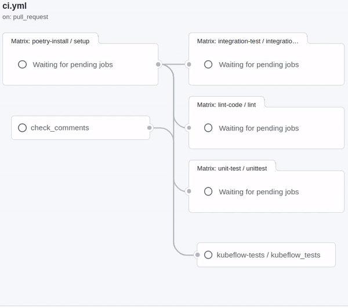Click the output connector dot on poetry-install card
Screen dimensions: 348x308
[158, 64]
